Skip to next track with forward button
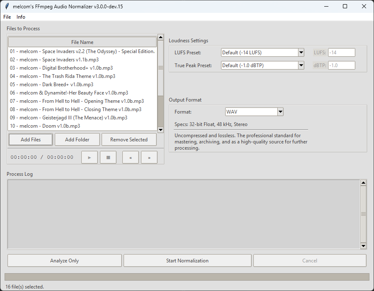Screen dimensions: 374x291 [x=149, y=158]
